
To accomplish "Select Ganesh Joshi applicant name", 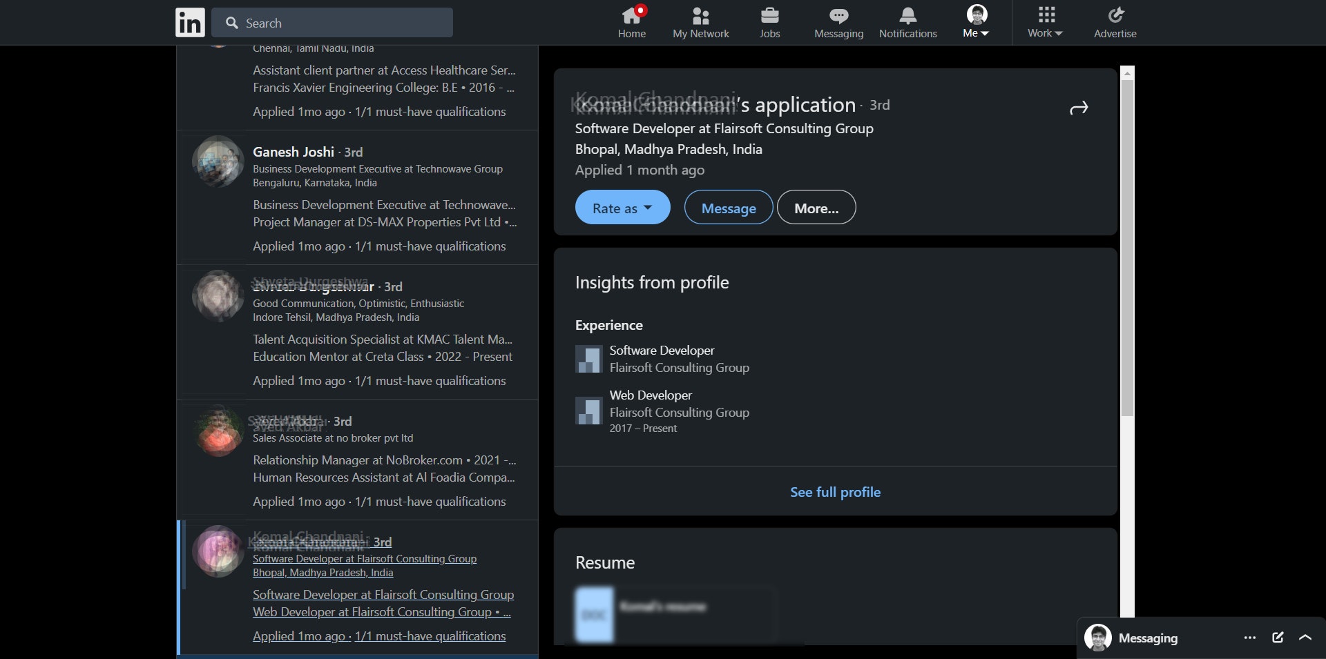I will pyautogui.click(x=294, y=152).
